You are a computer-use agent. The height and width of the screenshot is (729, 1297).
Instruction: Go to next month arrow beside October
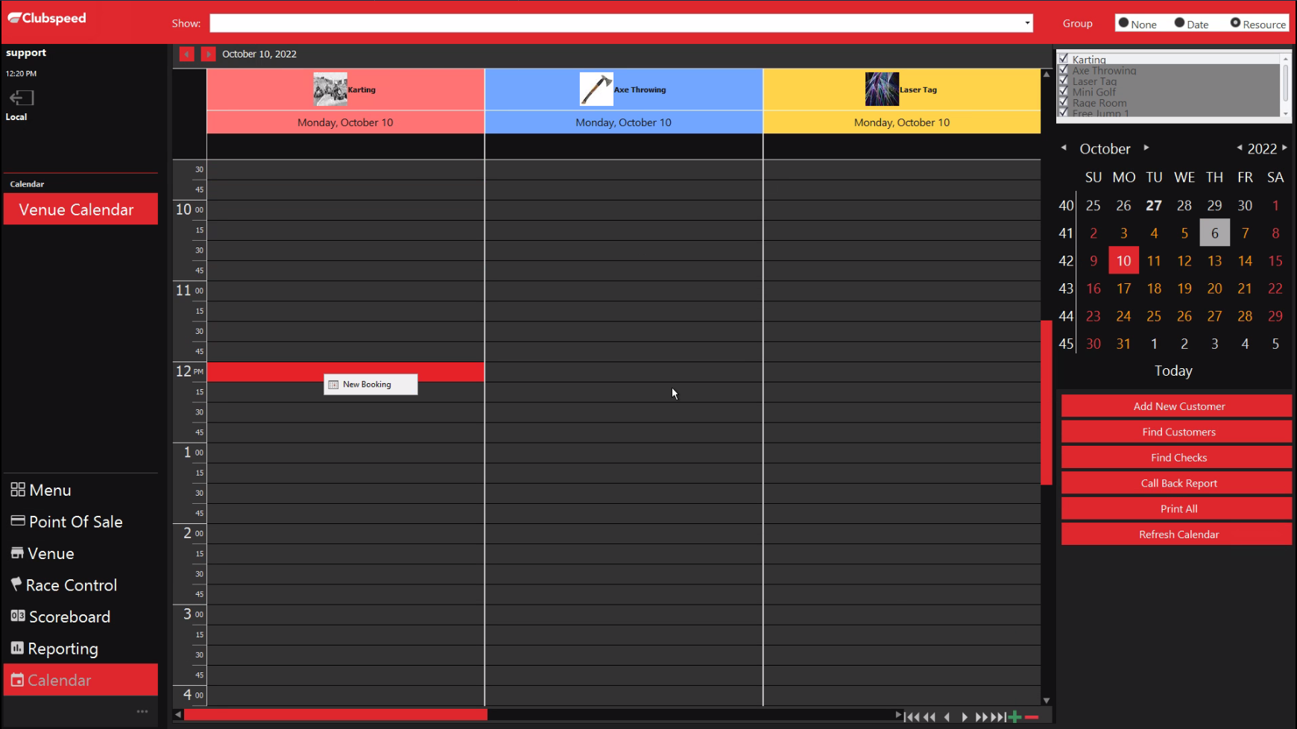(x=1146, y=148)
